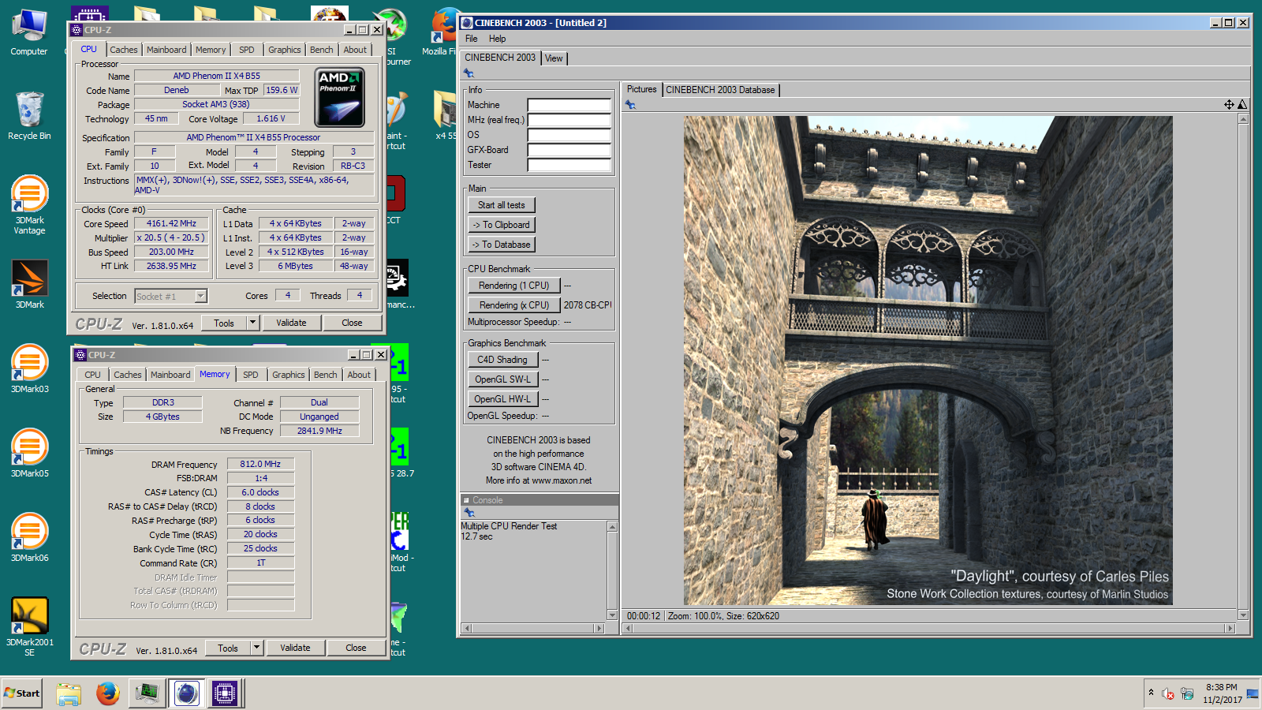
Task: Launch the 3DMark desktop shortcut
Action: tap(29, 284)
